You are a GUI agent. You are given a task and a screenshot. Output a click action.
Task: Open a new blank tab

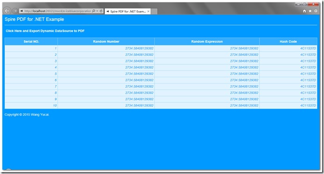coord(154,11)
